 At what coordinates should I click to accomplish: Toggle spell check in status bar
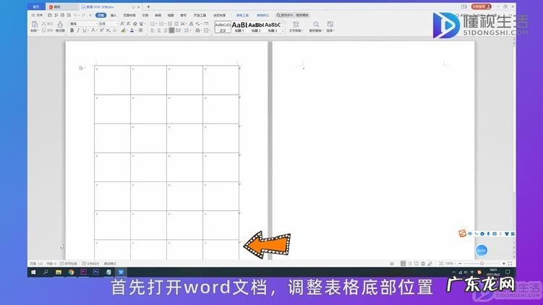(x=69, y=264)
